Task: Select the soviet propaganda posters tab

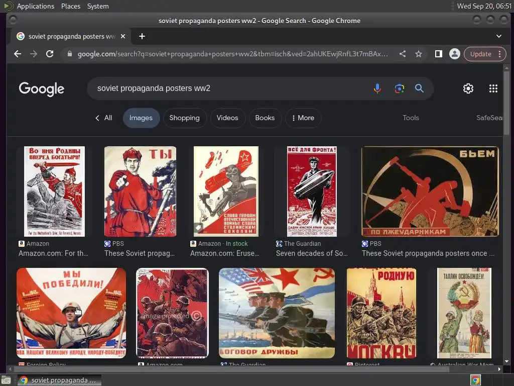Action: click(71, 36)
